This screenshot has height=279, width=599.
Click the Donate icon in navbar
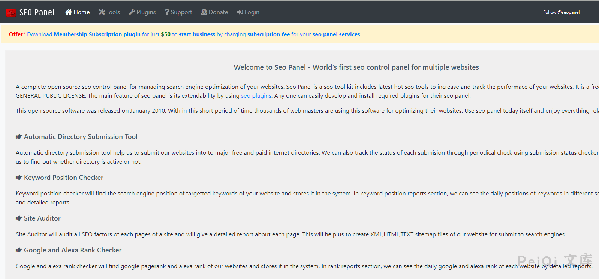pos(204,12)
